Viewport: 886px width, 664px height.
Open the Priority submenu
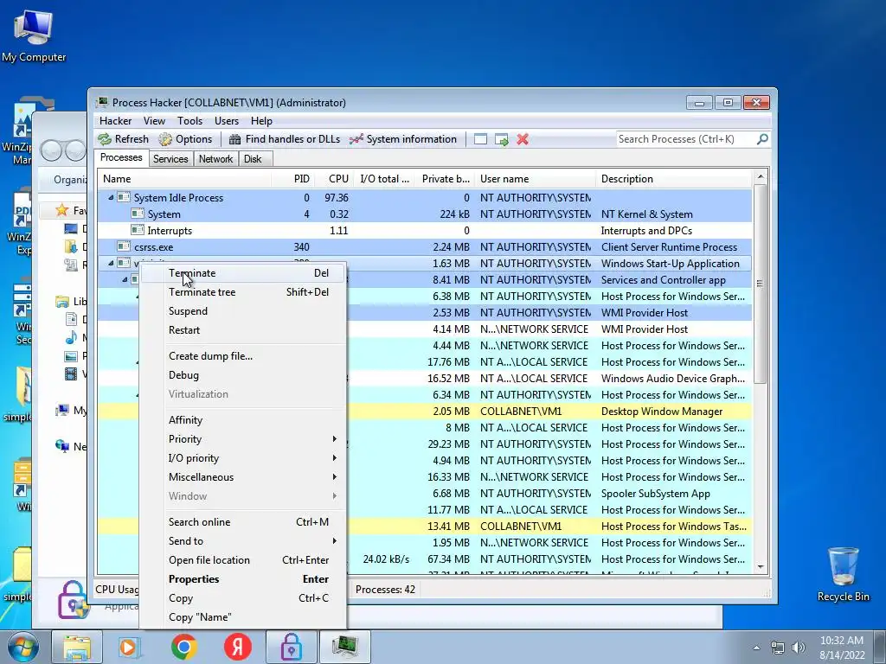point(243,438)
